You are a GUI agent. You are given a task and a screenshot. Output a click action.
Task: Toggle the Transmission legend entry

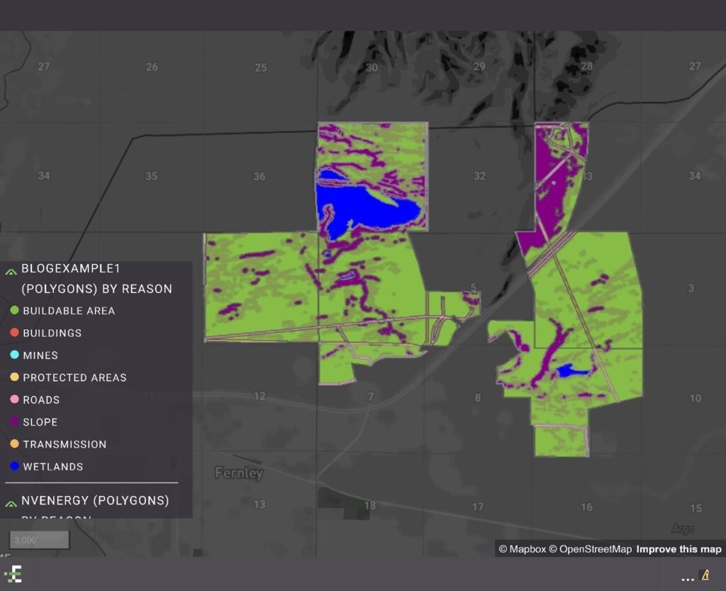[65, 444]
